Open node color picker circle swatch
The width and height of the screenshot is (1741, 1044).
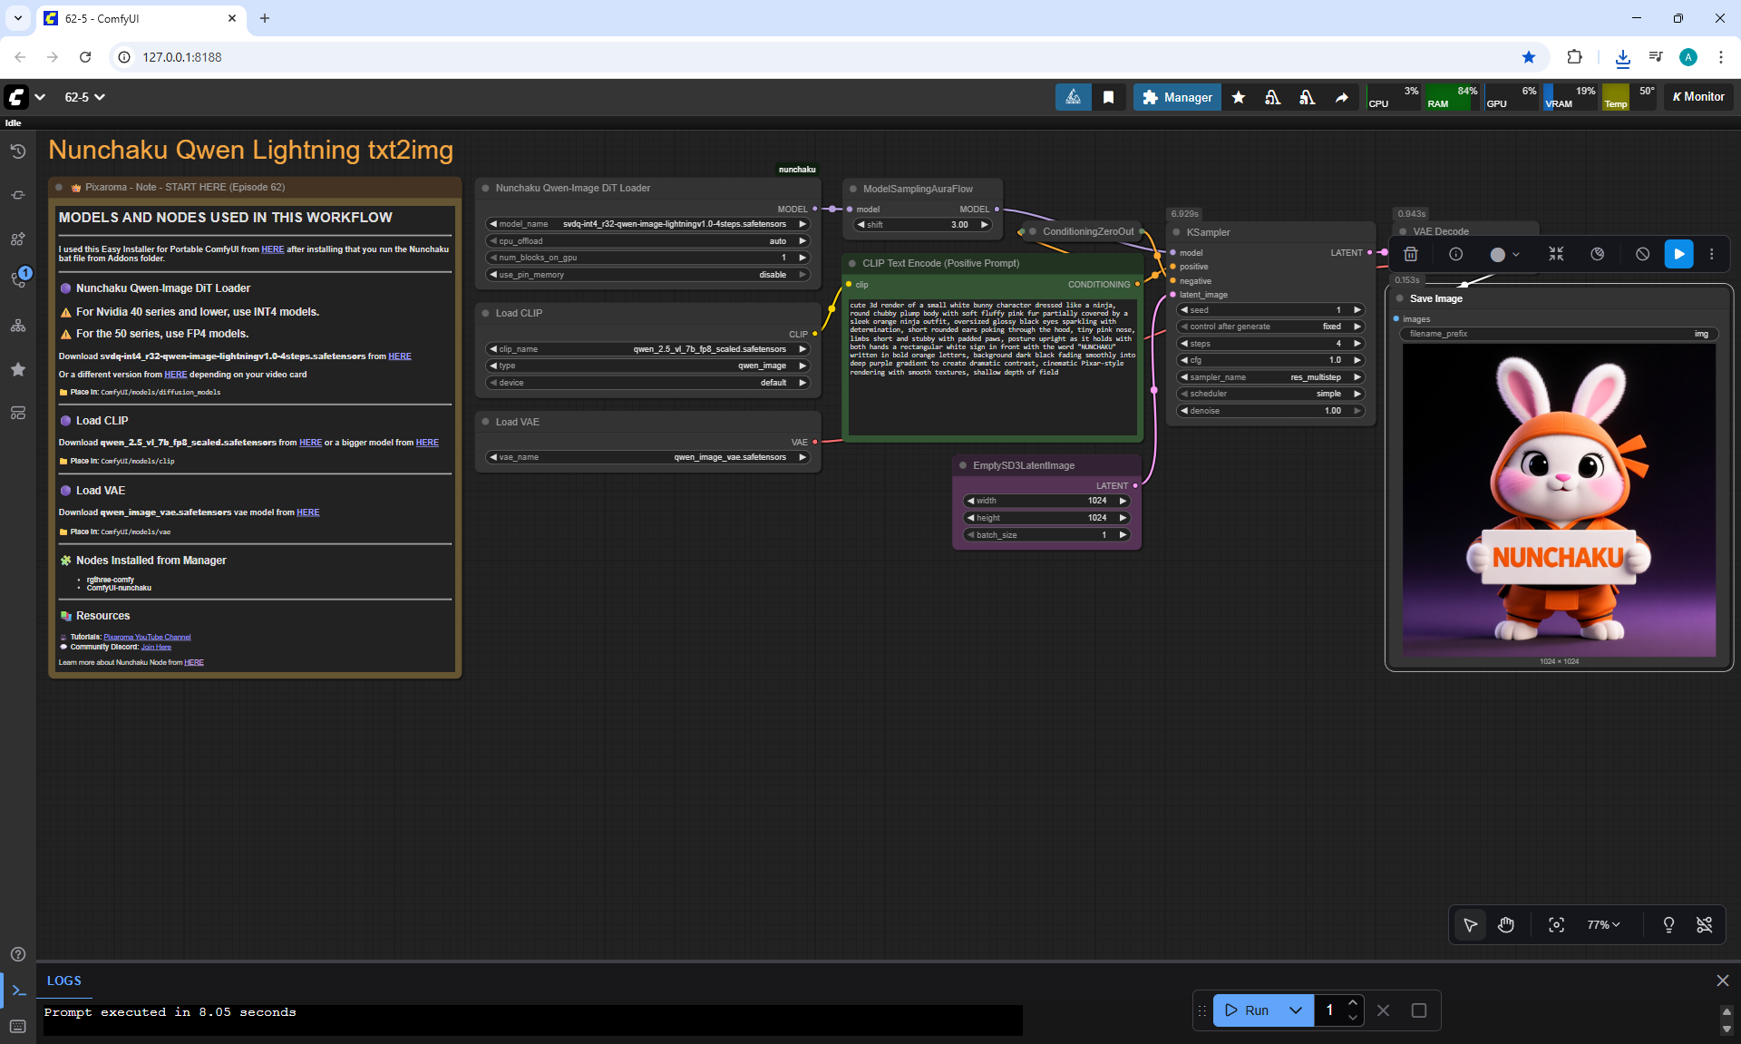(x=1498, y=255)
